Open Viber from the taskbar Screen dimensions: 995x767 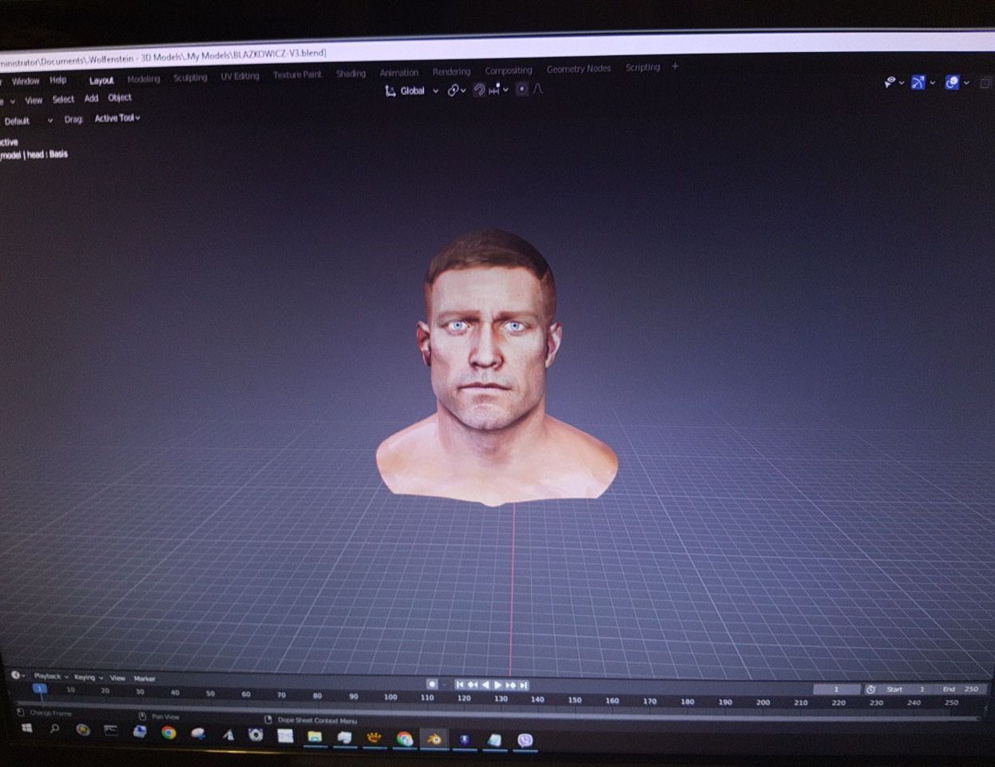525,741
